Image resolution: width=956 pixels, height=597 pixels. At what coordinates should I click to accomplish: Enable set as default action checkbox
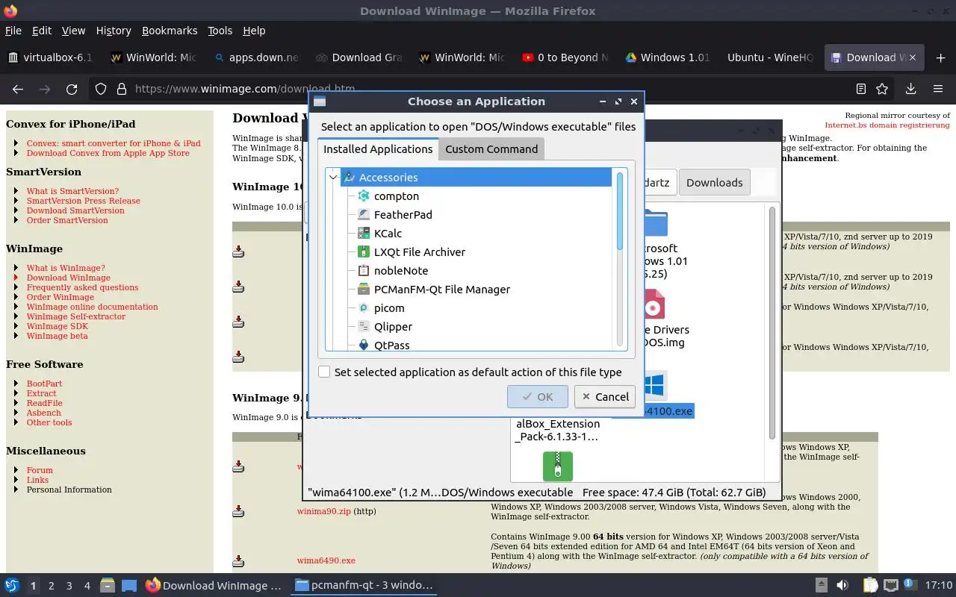click(324, 372)
